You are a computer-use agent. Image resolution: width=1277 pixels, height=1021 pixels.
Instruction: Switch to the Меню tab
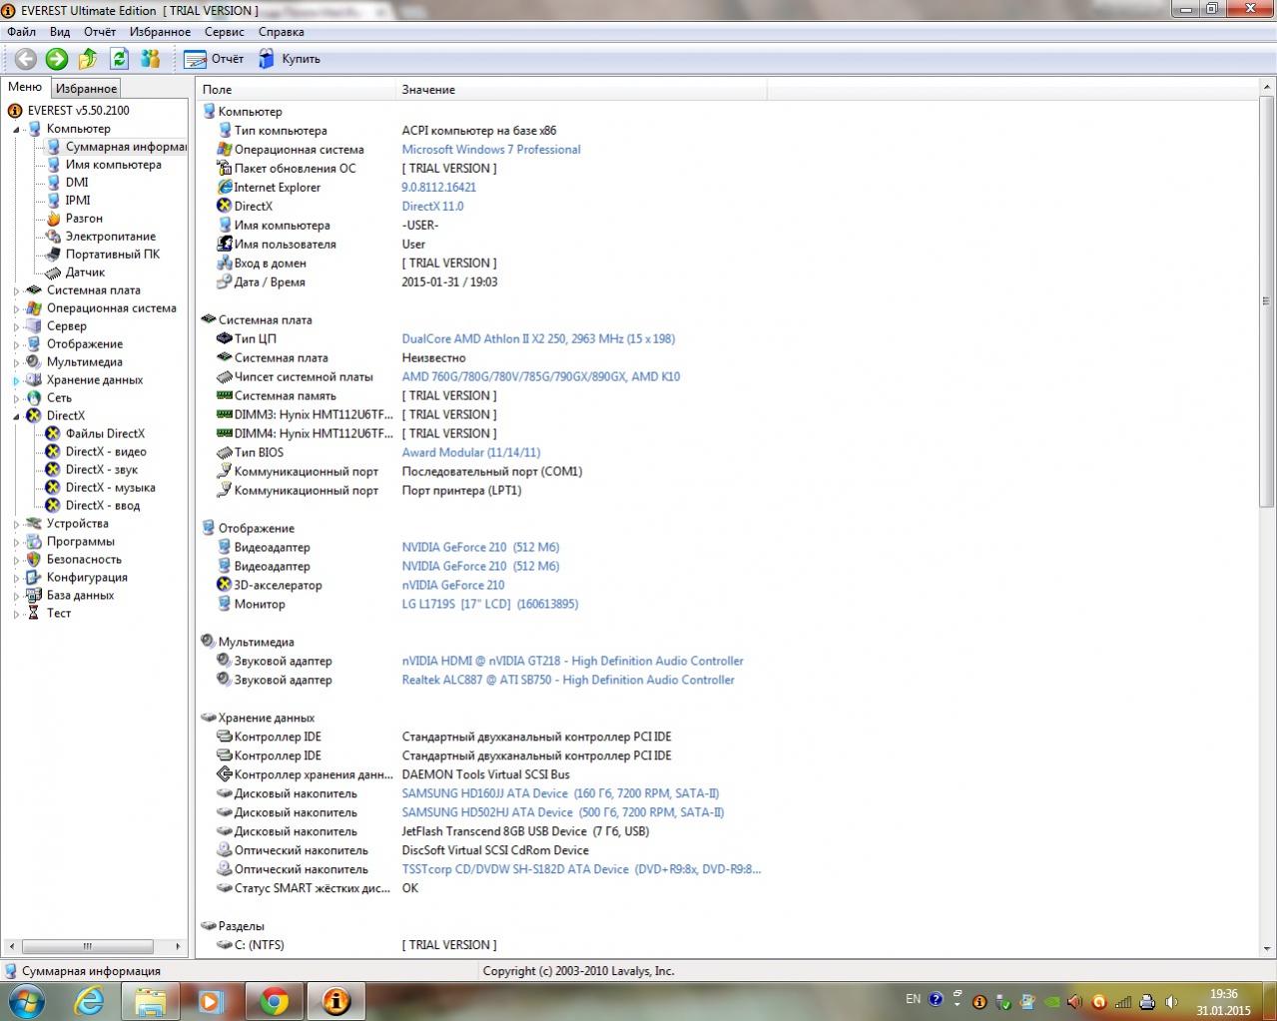(x=25, y=88)
